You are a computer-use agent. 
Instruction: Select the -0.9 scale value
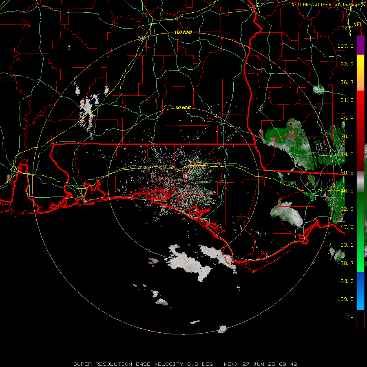click(347, 173)
